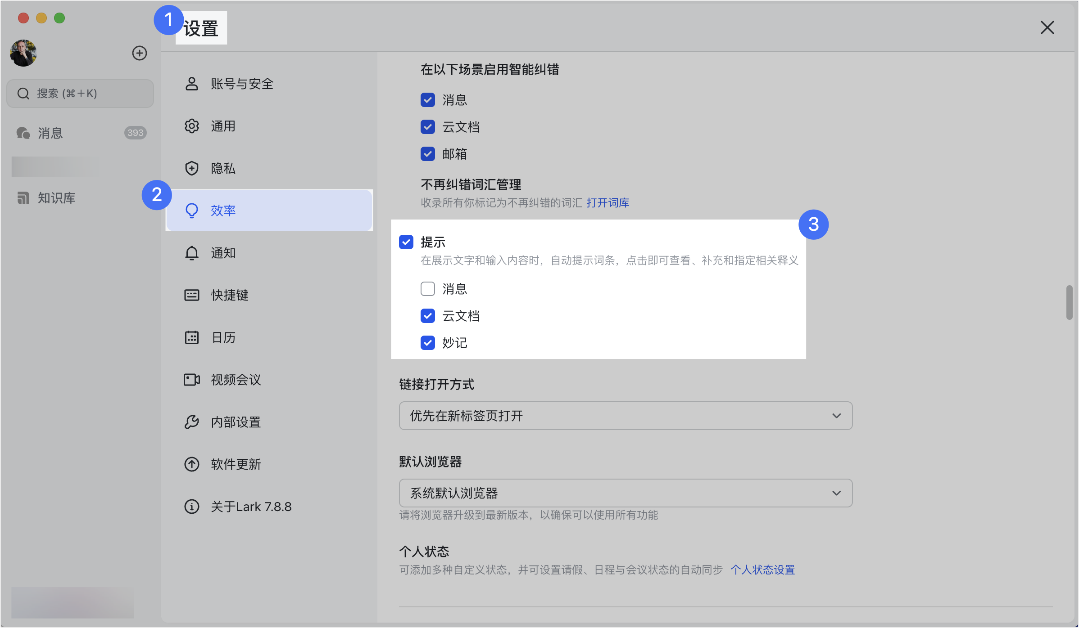Select the 快捷键 keyboard icon

(x=192, y=295)
